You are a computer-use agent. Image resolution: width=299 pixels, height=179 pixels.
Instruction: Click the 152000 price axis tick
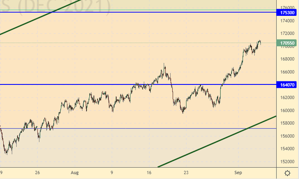pos(288,161)
